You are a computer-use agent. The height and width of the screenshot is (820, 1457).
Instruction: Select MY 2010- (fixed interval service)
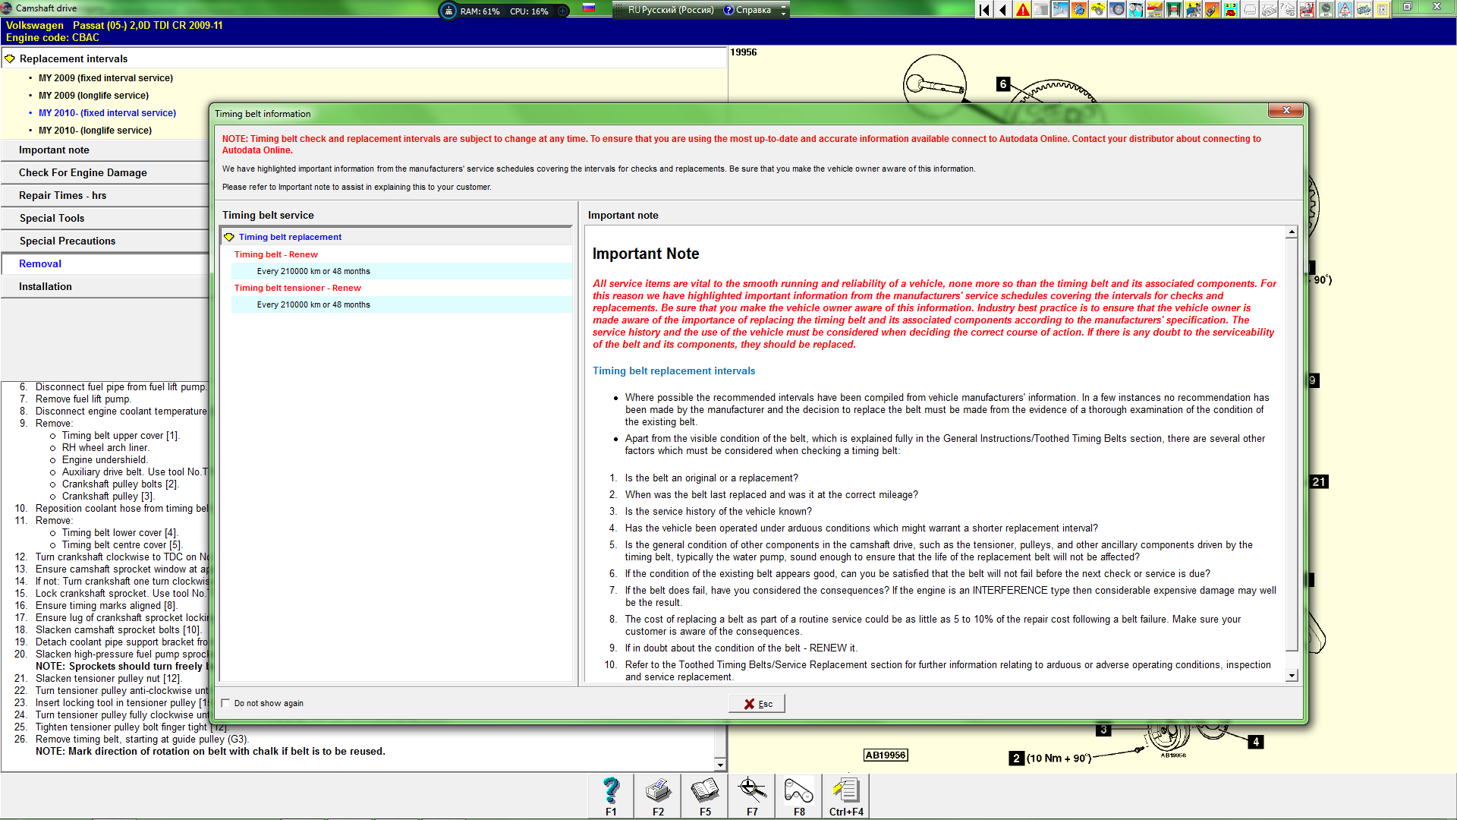coord(107,112)
